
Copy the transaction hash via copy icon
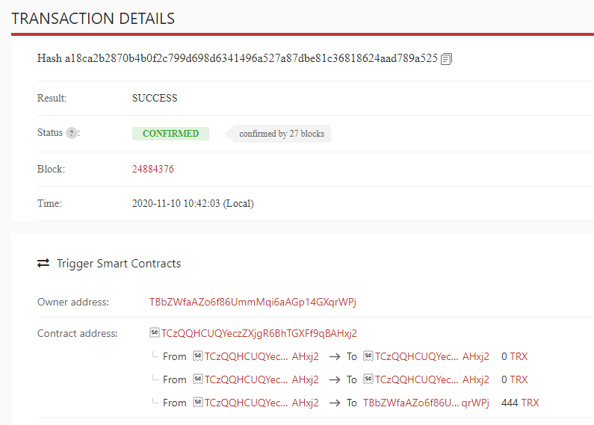[x=446, y=59]
